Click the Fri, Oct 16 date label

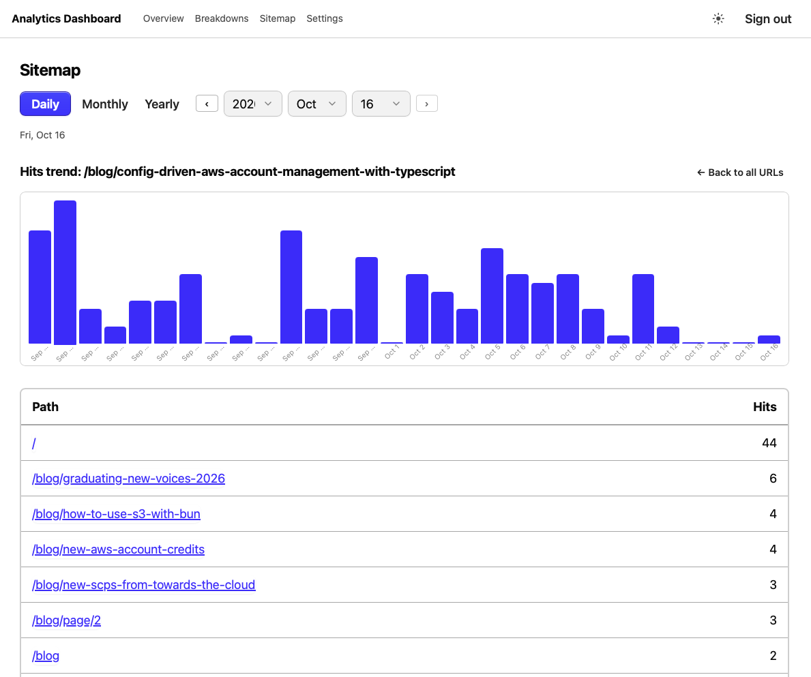[42, 135]
